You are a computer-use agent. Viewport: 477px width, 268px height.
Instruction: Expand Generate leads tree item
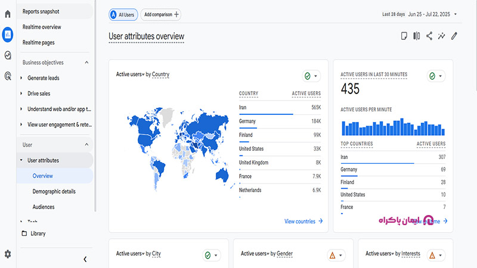tap(21, 78)
